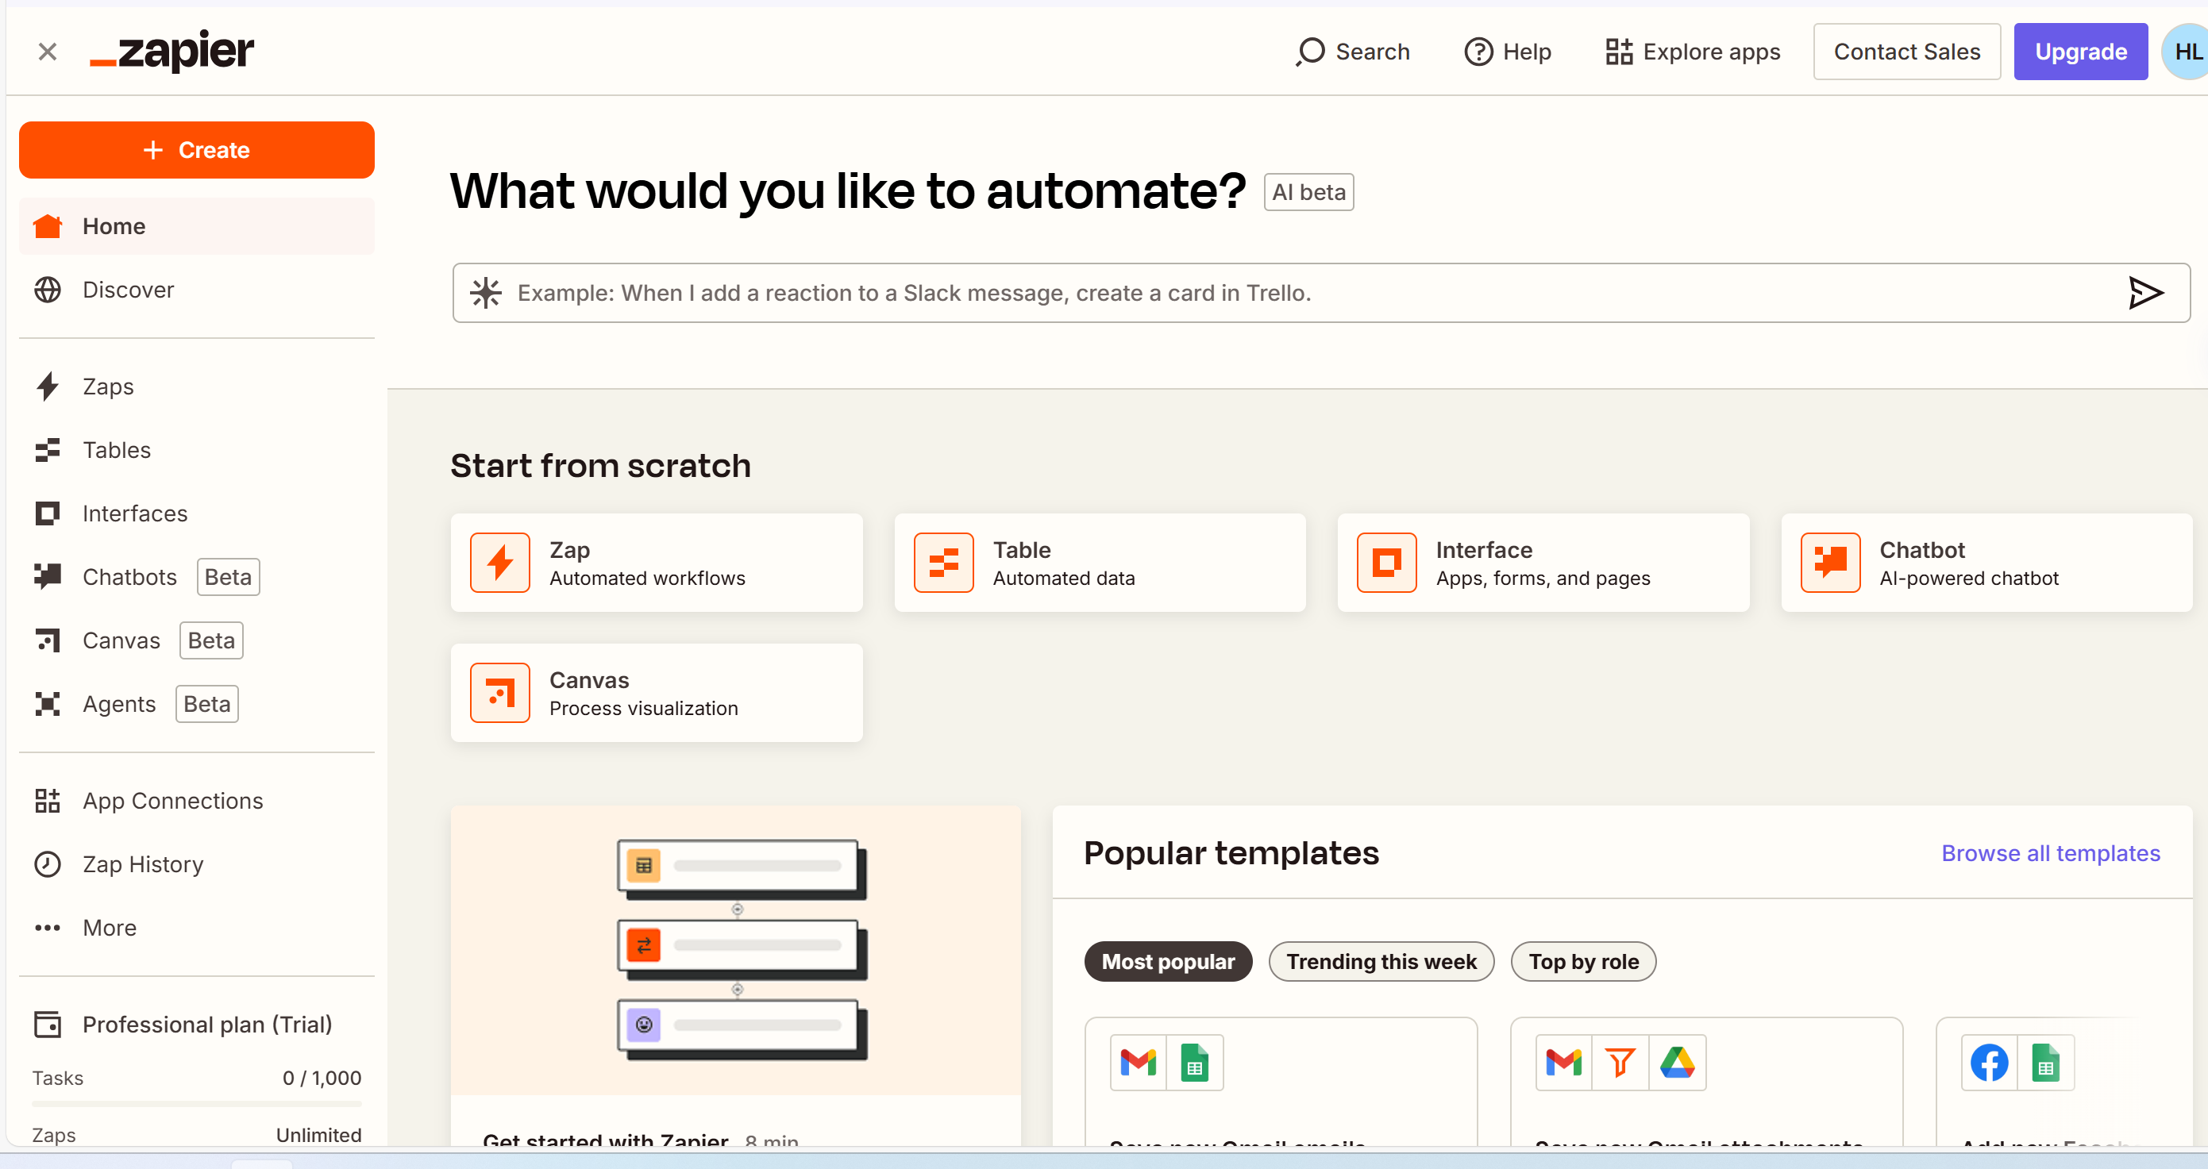Click the Create button
Screen dimensions: 2208x1169
coord(196,149)
